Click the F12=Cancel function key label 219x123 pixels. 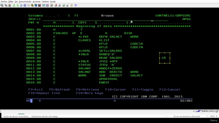pos(170,90)
